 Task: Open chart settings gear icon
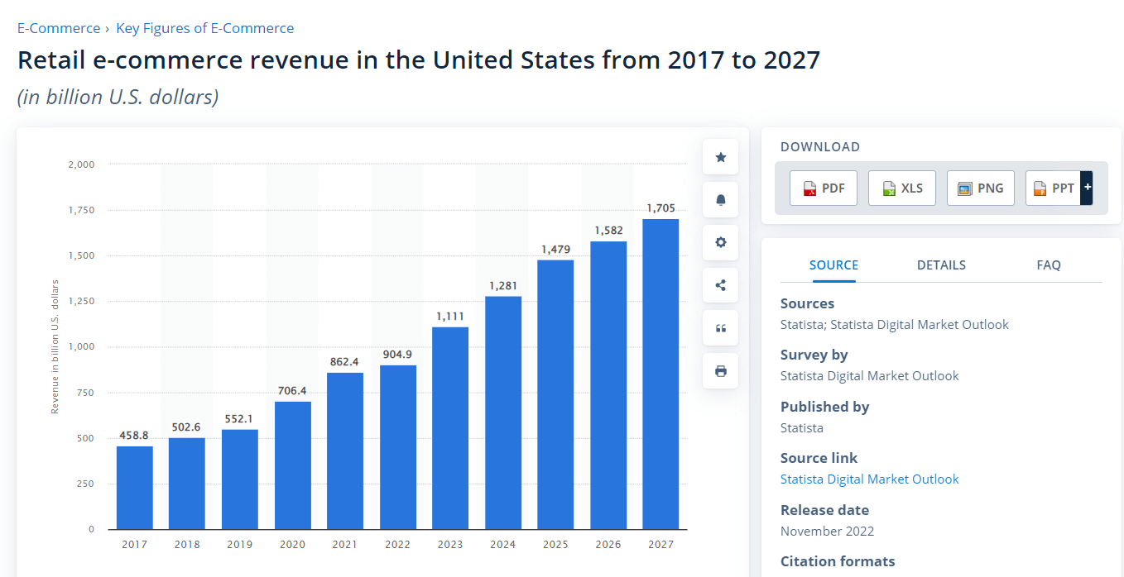coord(720,242)
